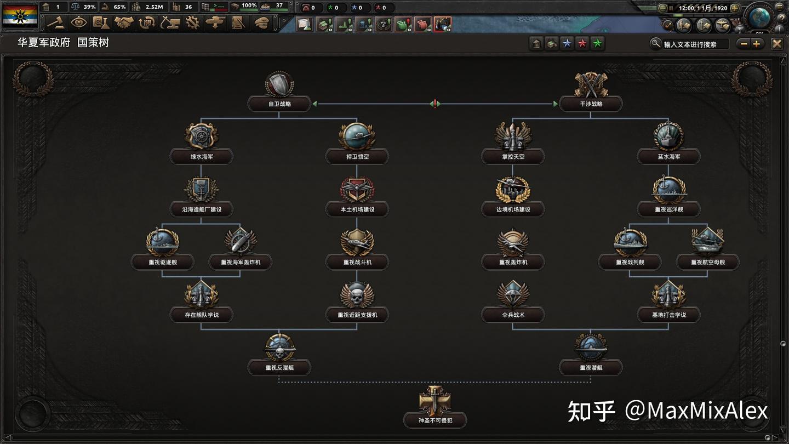Screen dimensions: 789x444
Task: Click the 基地打击学说 focus label
Action: click(669, 315)
